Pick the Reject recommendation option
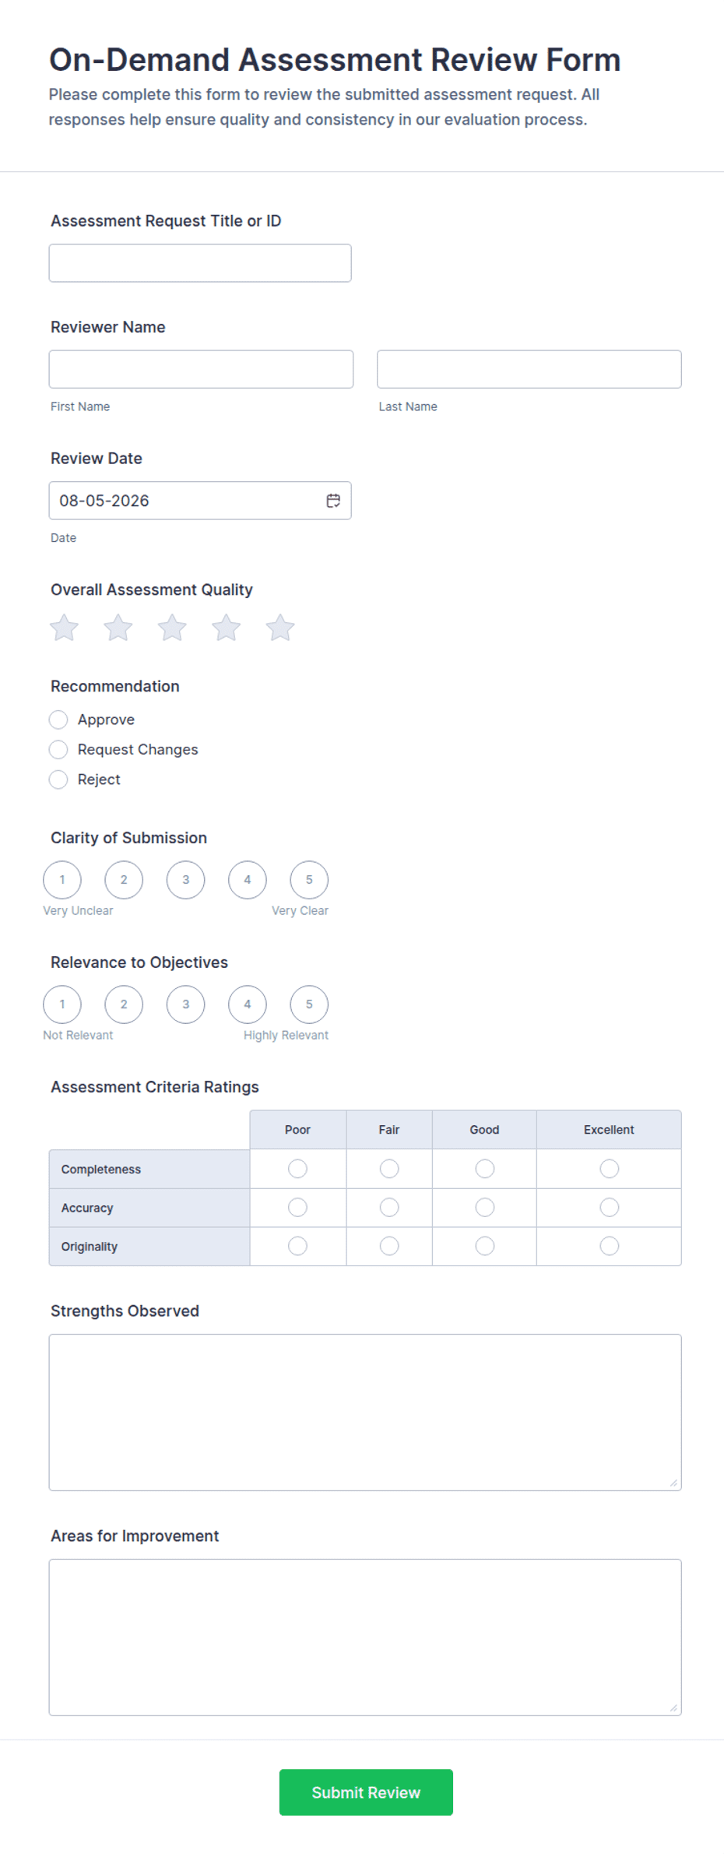The height and width of the screenshot is (1854, 724). [58, 779]
